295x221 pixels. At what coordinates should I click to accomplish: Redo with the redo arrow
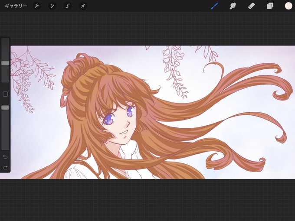[5, 167]
